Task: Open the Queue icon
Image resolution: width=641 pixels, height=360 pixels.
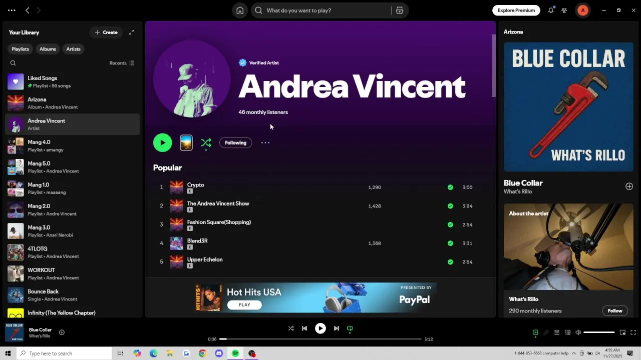Action: pyautogui.click(x=556, y=332)
